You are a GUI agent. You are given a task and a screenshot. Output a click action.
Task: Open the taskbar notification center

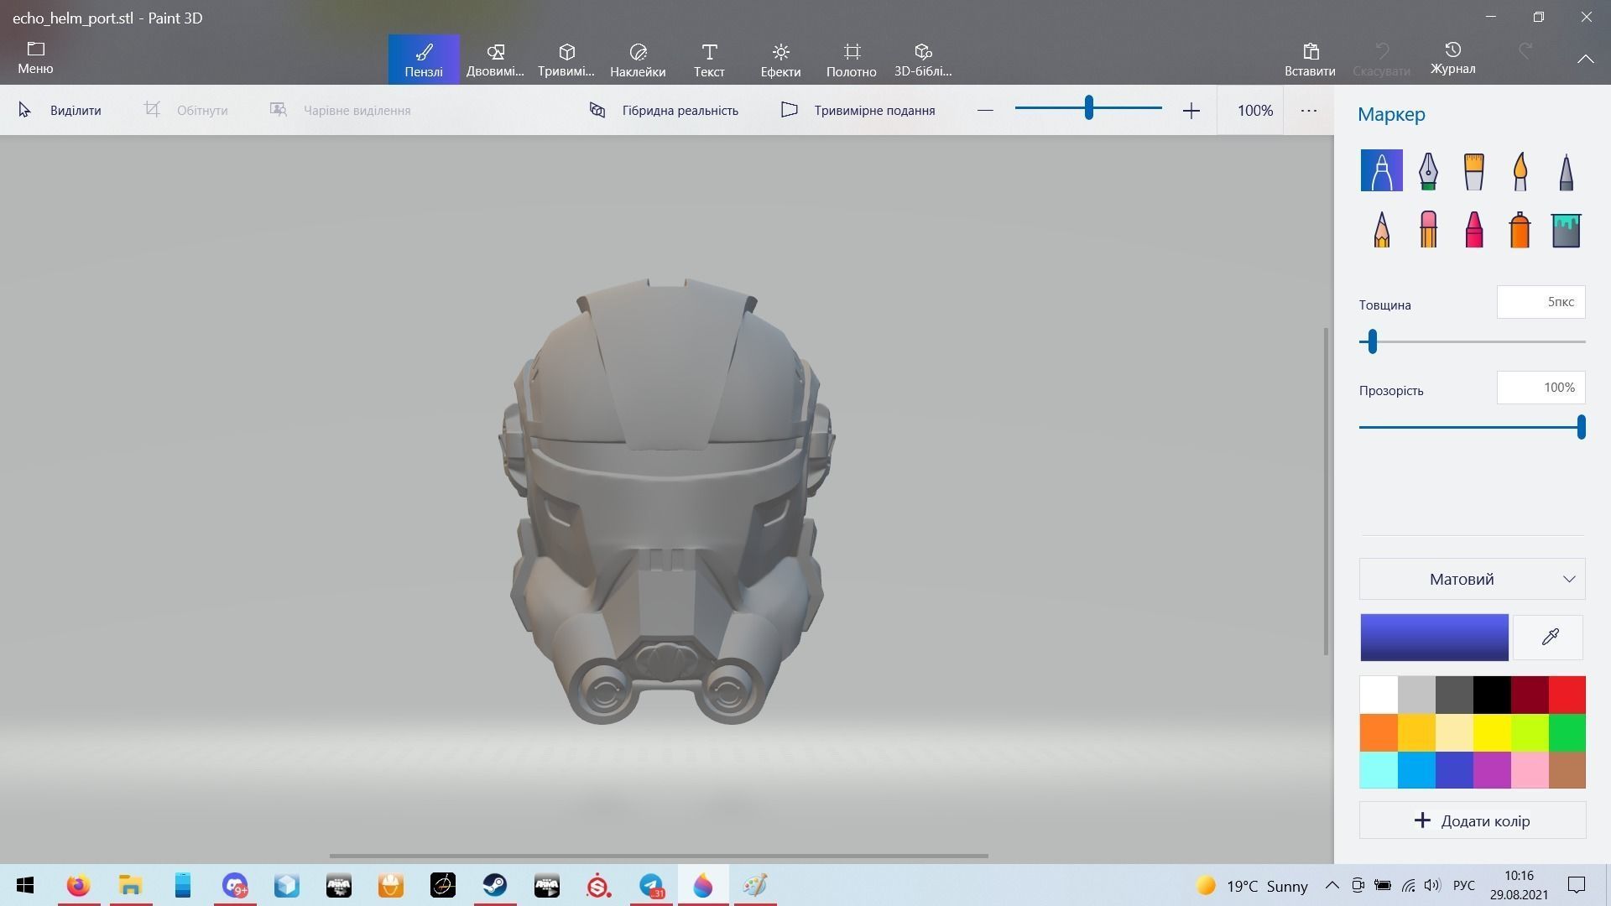pyautogui.click(x=1577, y=885)
